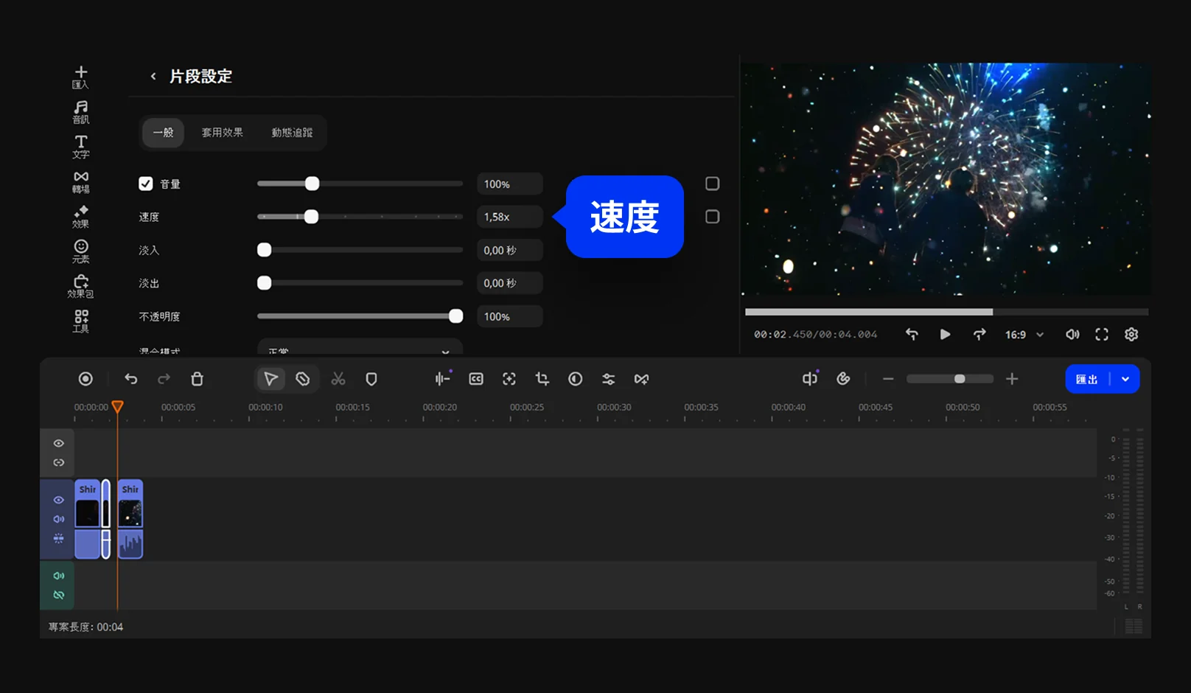The height and width of the screenshot is (693, 1191).
Task: Click the record button in timeline toolbar
Action: (x=85, y=379)
